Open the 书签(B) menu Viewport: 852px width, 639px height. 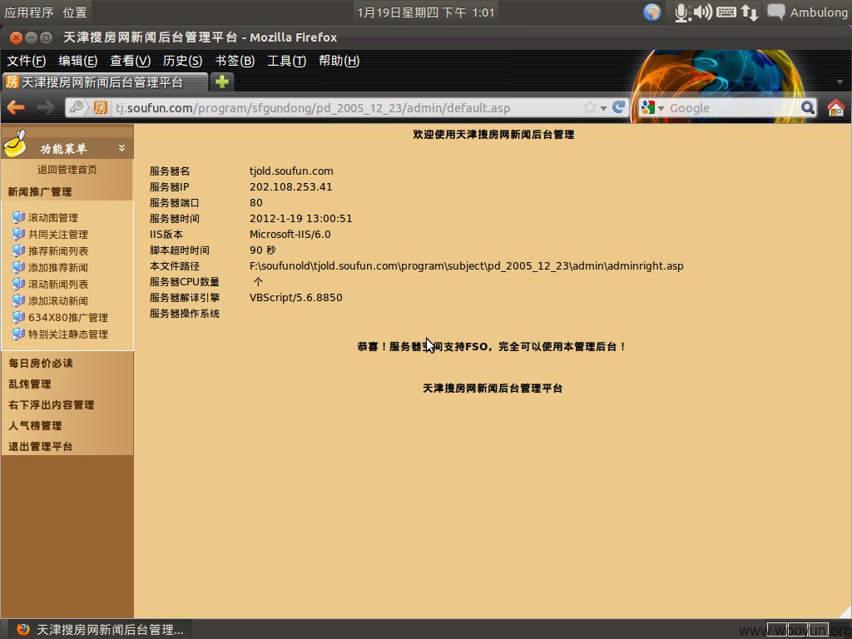(x=235, y=61)
